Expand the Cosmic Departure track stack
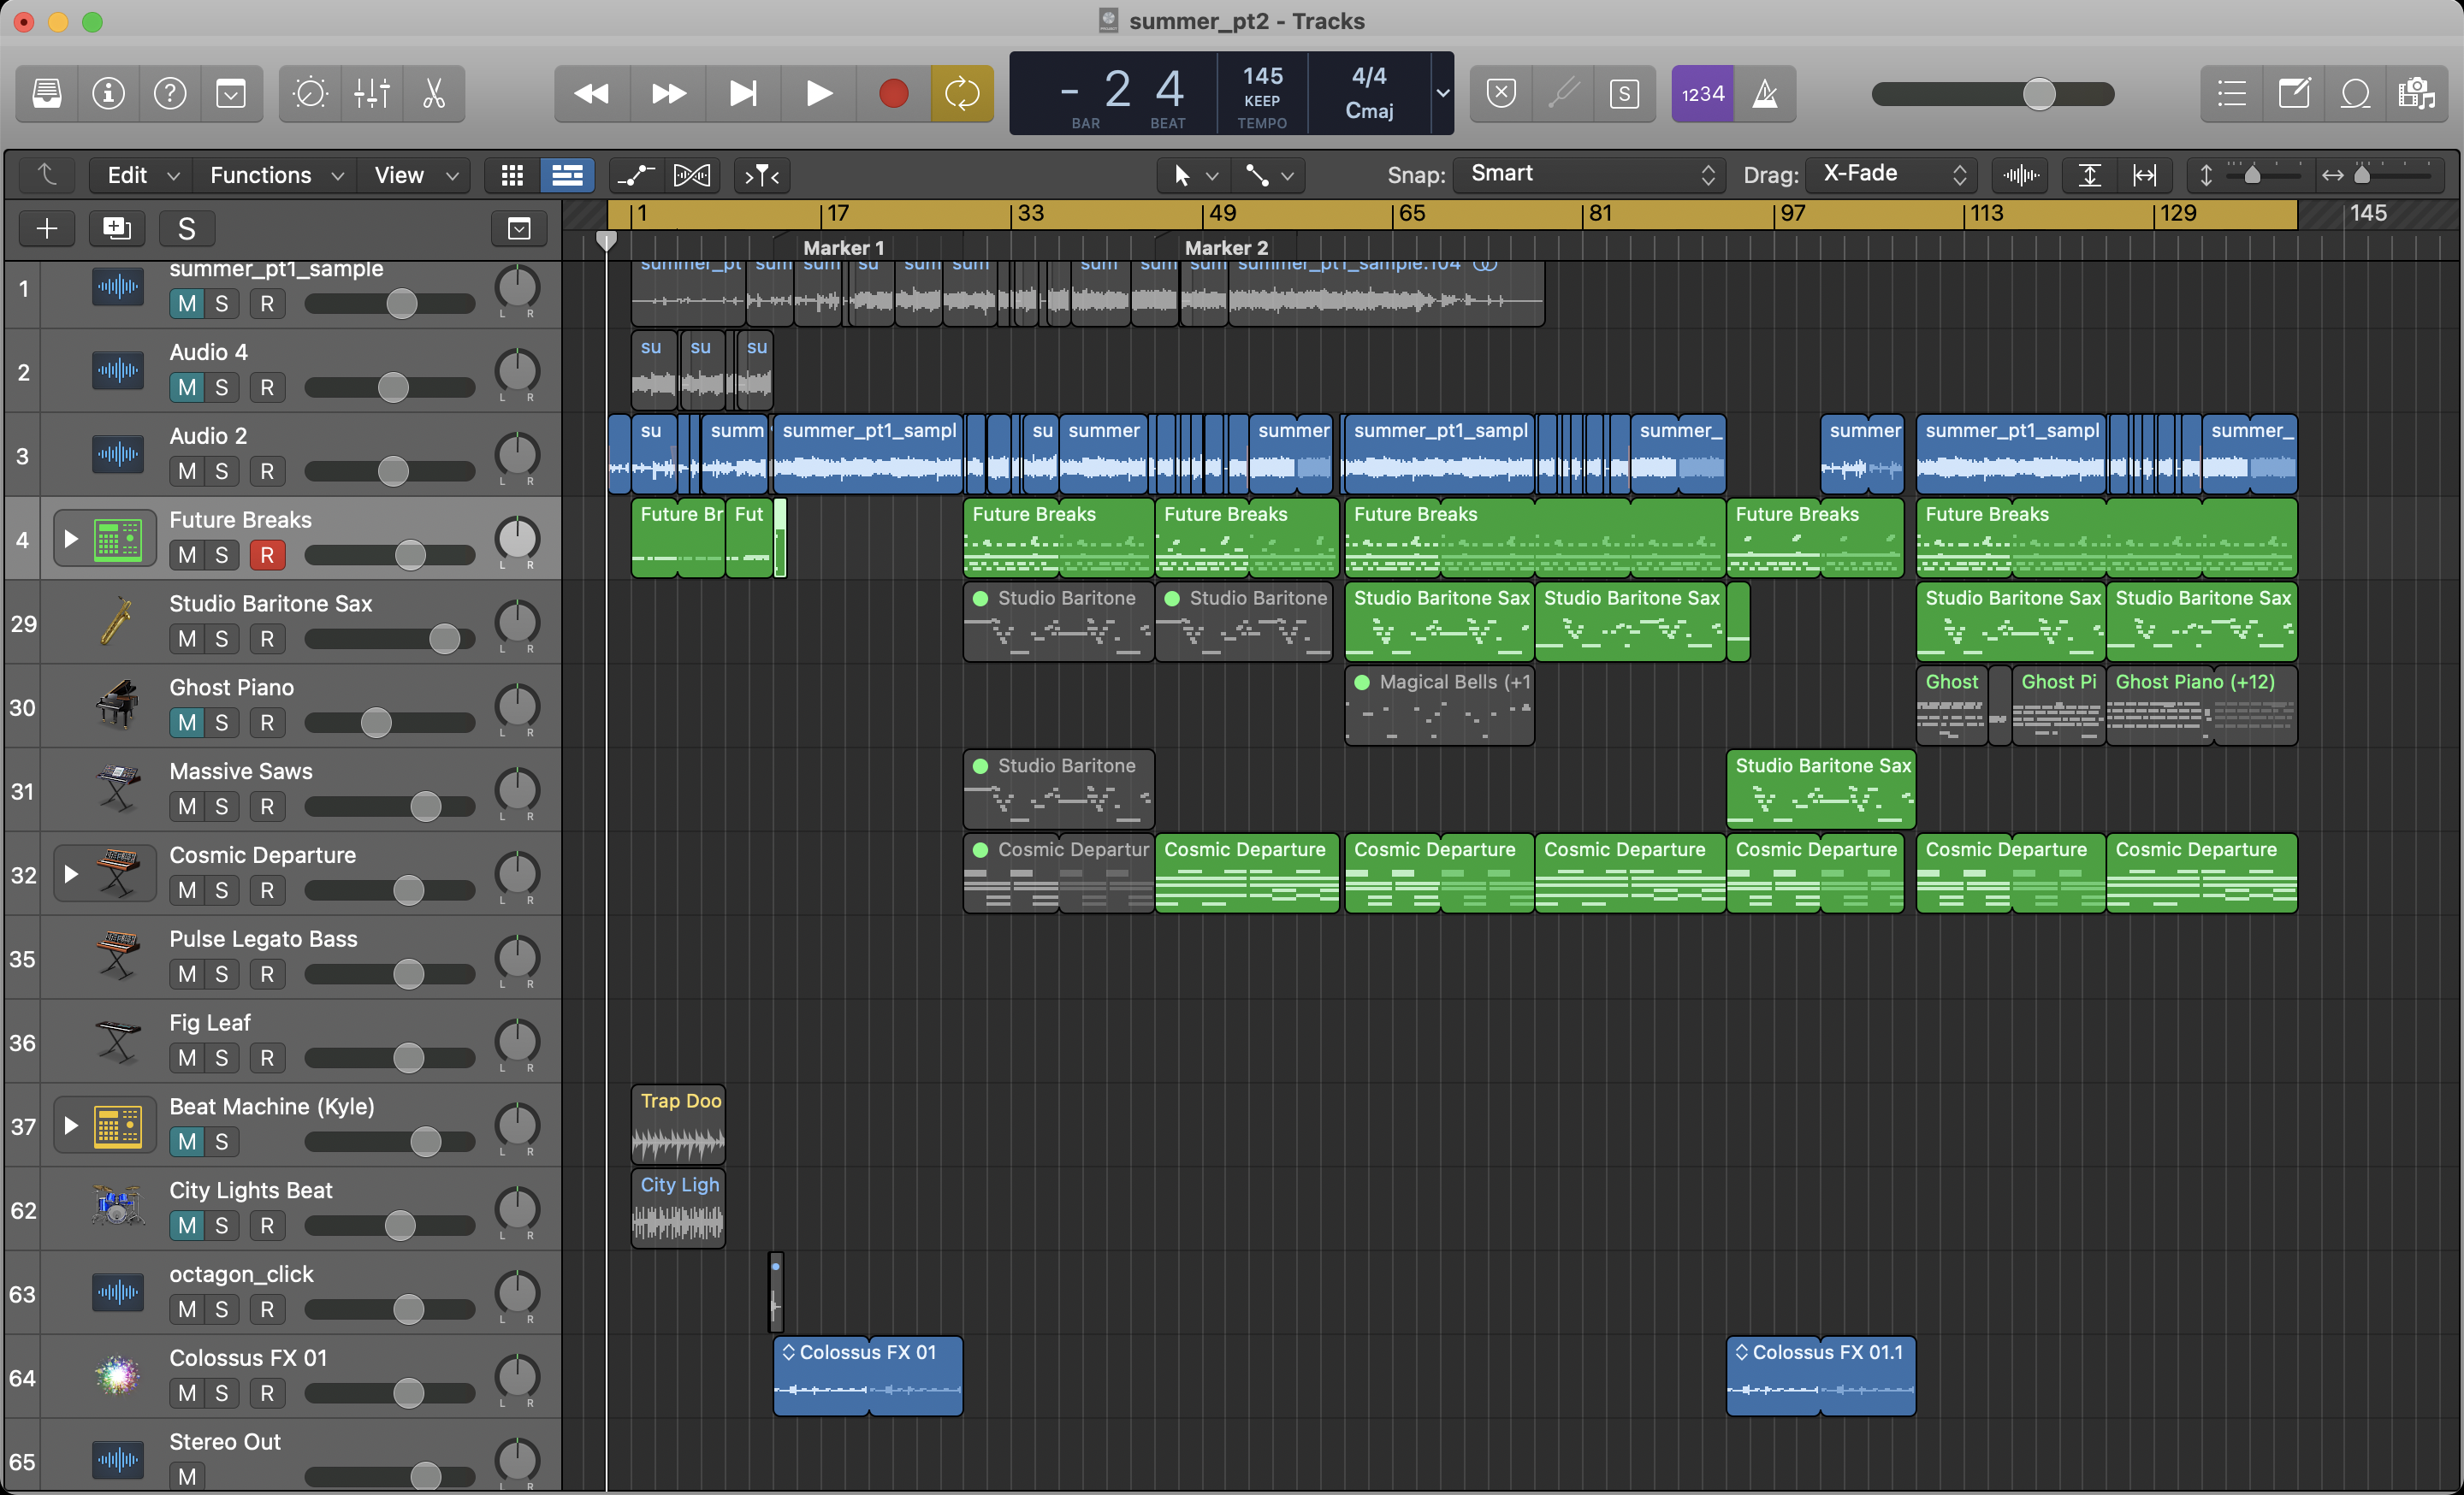The width and height of the screenshot is (2464, 1495). coord(71,874)
